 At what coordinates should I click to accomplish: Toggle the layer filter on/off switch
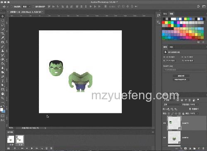198,100
